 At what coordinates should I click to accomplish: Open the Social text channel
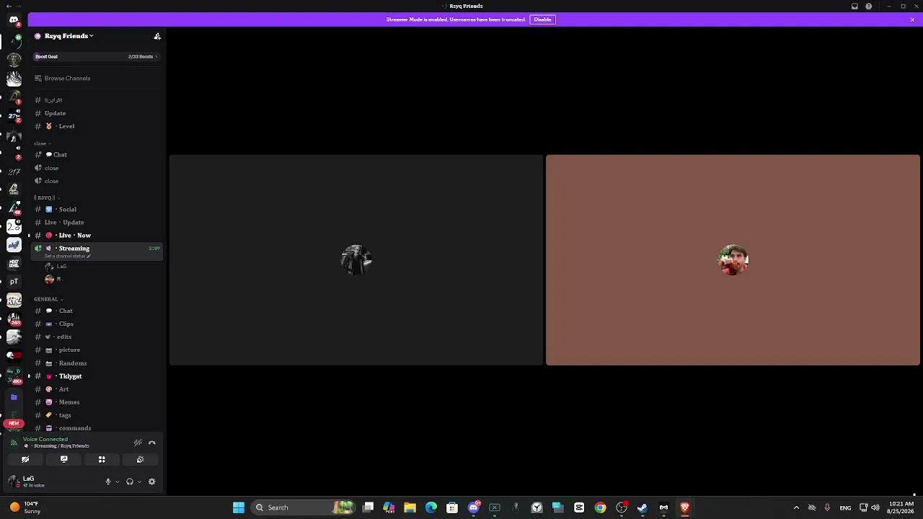pos(96,209)
